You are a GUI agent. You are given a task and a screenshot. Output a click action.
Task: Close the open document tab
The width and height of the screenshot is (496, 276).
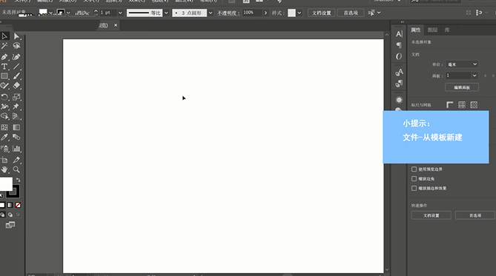tap(116, 25)
